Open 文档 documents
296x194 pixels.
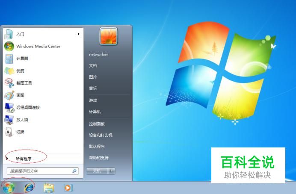coord(93,66)
